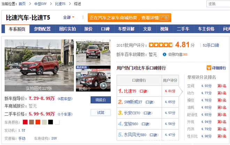The image size is (230, 145).
Task: Switch to the 参数配置 tab
Action: click(x=42, y=29)
